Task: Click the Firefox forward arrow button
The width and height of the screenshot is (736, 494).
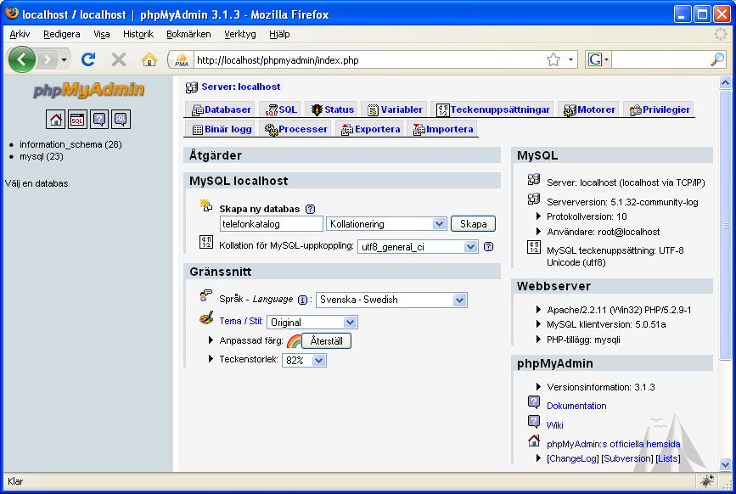Action: [x=47, y=59]
